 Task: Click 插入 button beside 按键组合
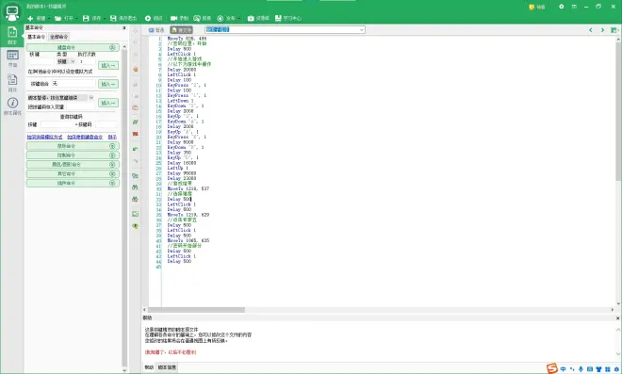click(108, 84)
